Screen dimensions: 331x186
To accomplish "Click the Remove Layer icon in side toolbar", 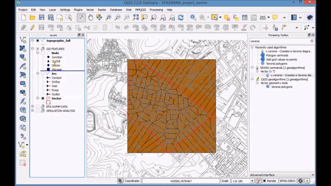I will (x=23, y=163).
